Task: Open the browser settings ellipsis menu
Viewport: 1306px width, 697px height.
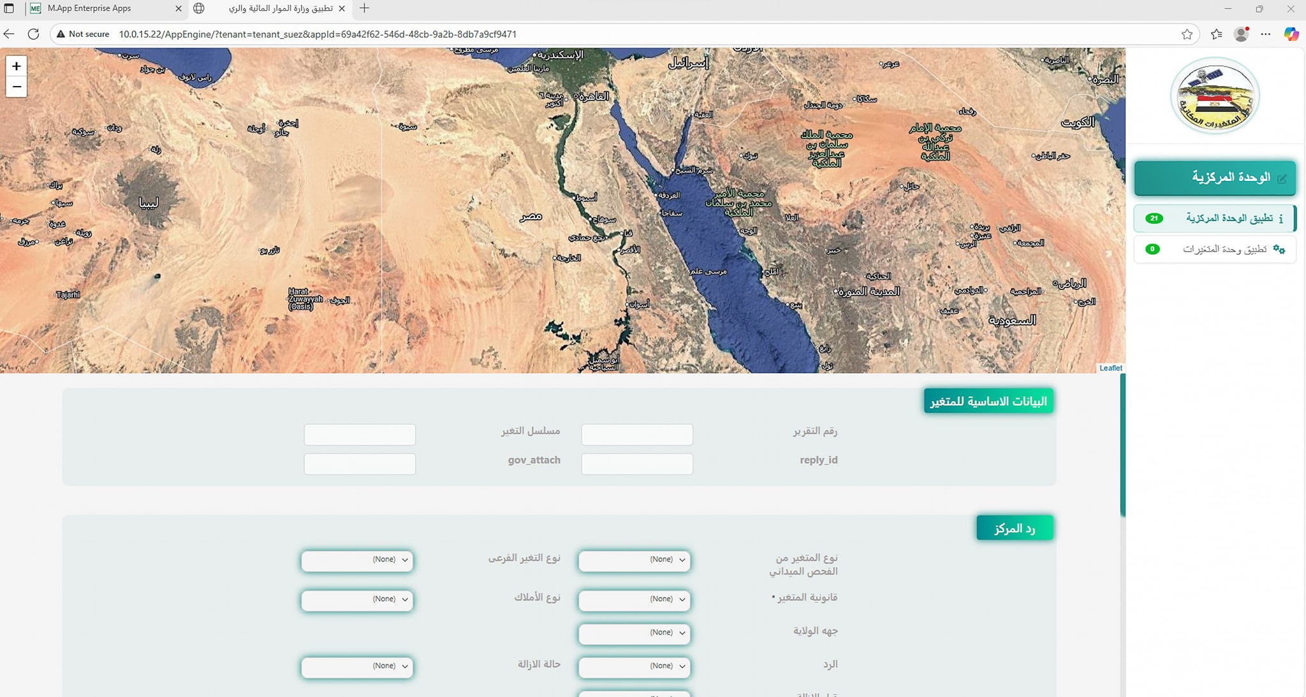Action: pyautogui.click(x=1266, y=34)
